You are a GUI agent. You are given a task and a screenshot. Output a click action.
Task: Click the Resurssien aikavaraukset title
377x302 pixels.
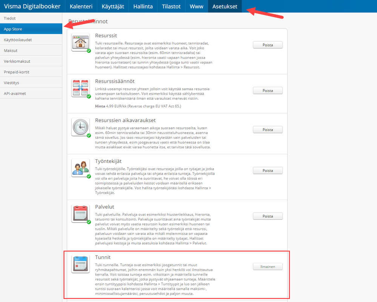coord(125,120)
